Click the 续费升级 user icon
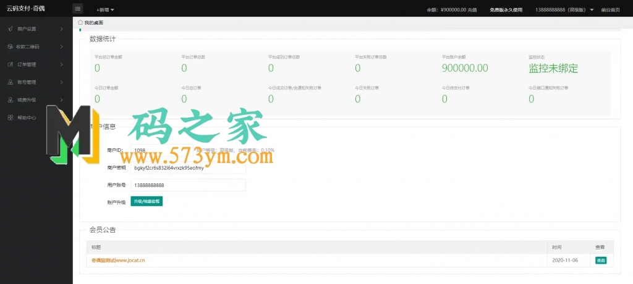The height and width of the screenshot is (284, 633). [10, 100]
